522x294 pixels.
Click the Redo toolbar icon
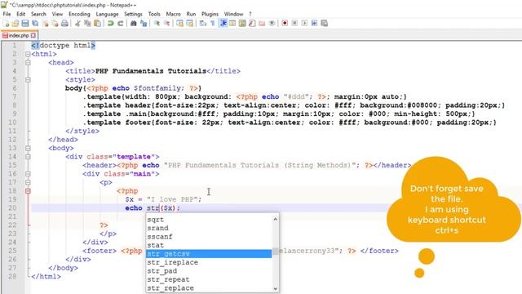[x=121, y=24]
